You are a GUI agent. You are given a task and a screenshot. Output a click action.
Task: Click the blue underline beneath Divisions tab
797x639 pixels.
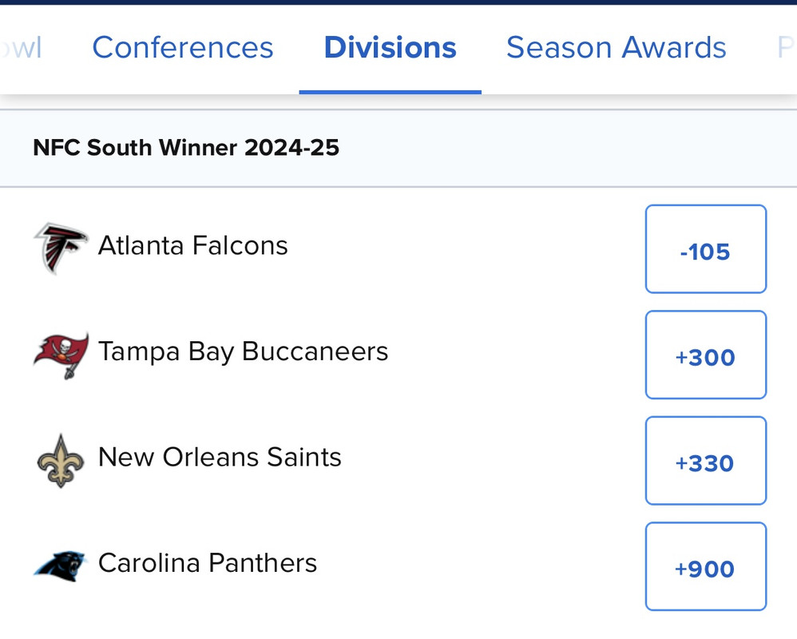tap(390, 92)
